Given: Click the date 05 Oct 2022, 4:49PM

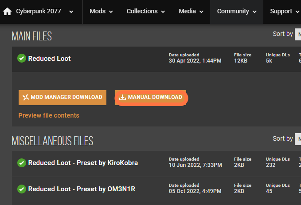Looking at the screenshot, I should 195,191.
